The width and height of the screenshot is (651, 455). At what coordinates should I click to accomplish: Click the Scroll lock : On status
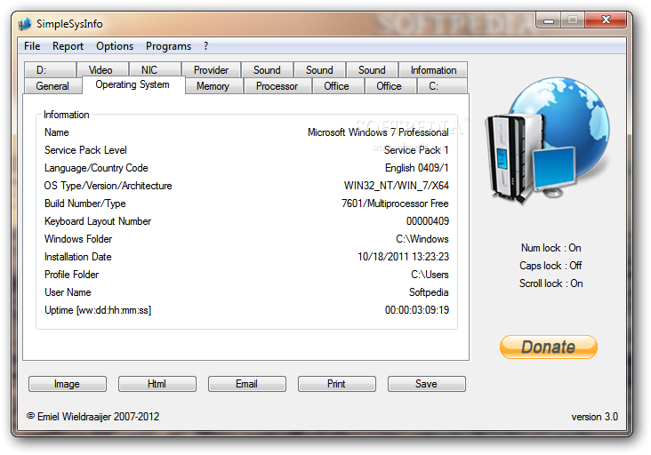551,283
